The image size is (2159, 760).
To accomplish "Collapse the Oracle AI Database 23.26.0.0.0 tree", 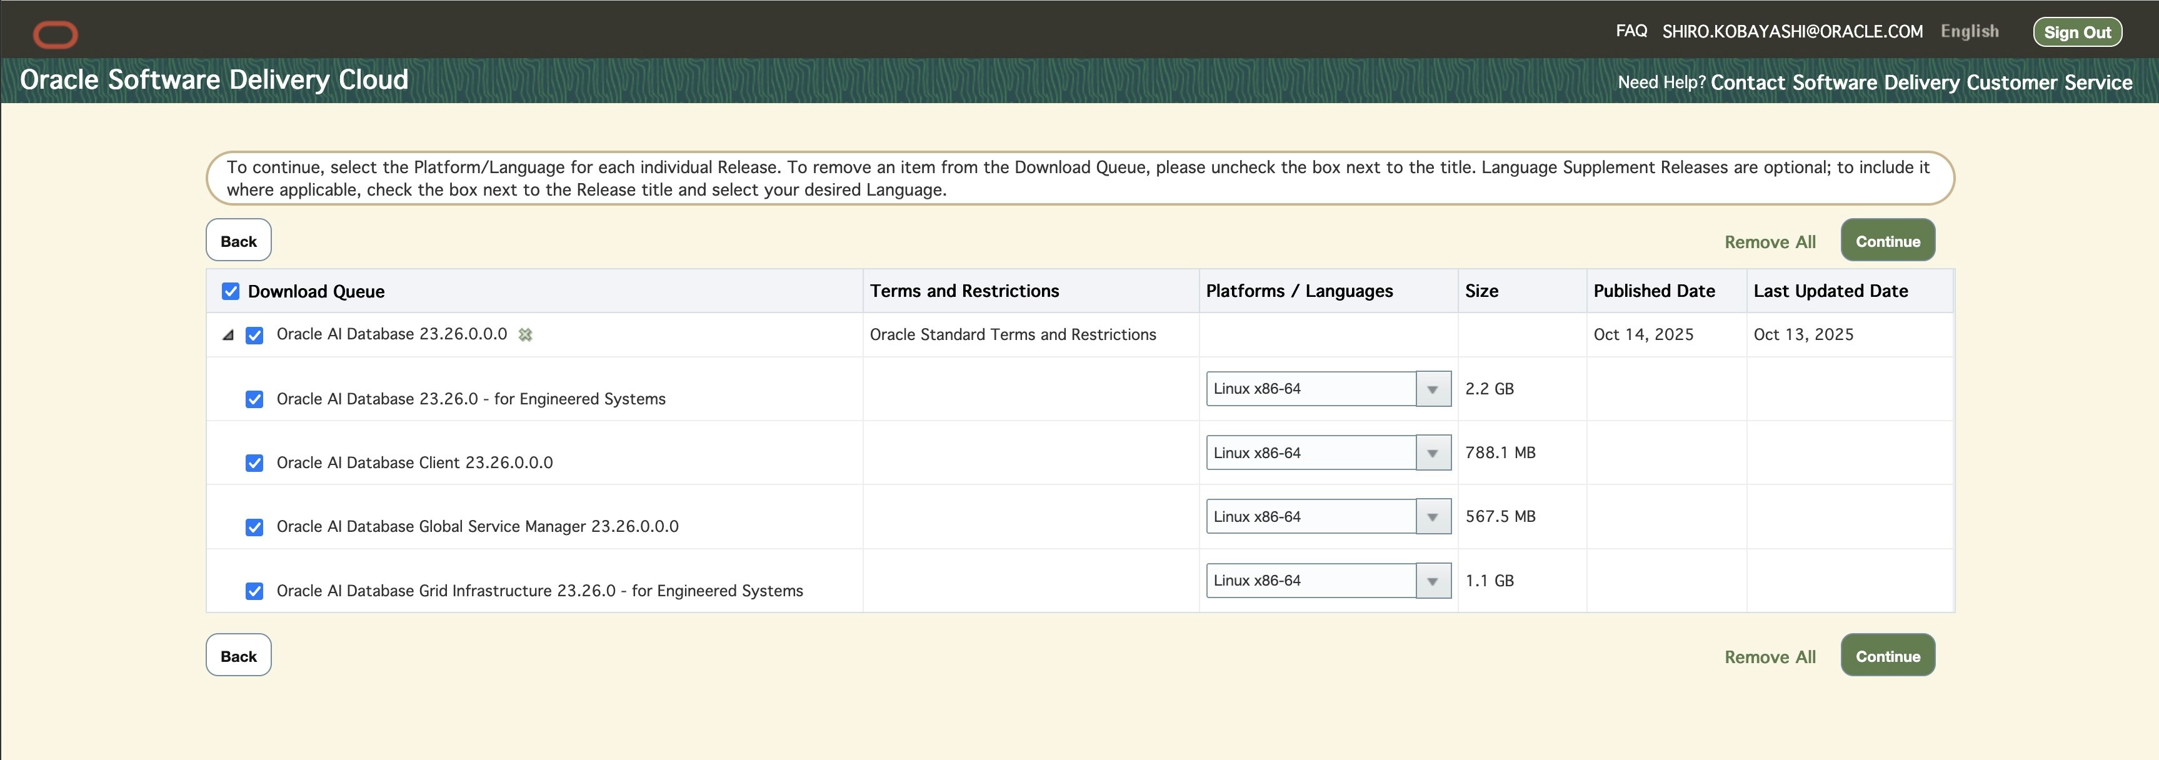I will tap(228, 335).
